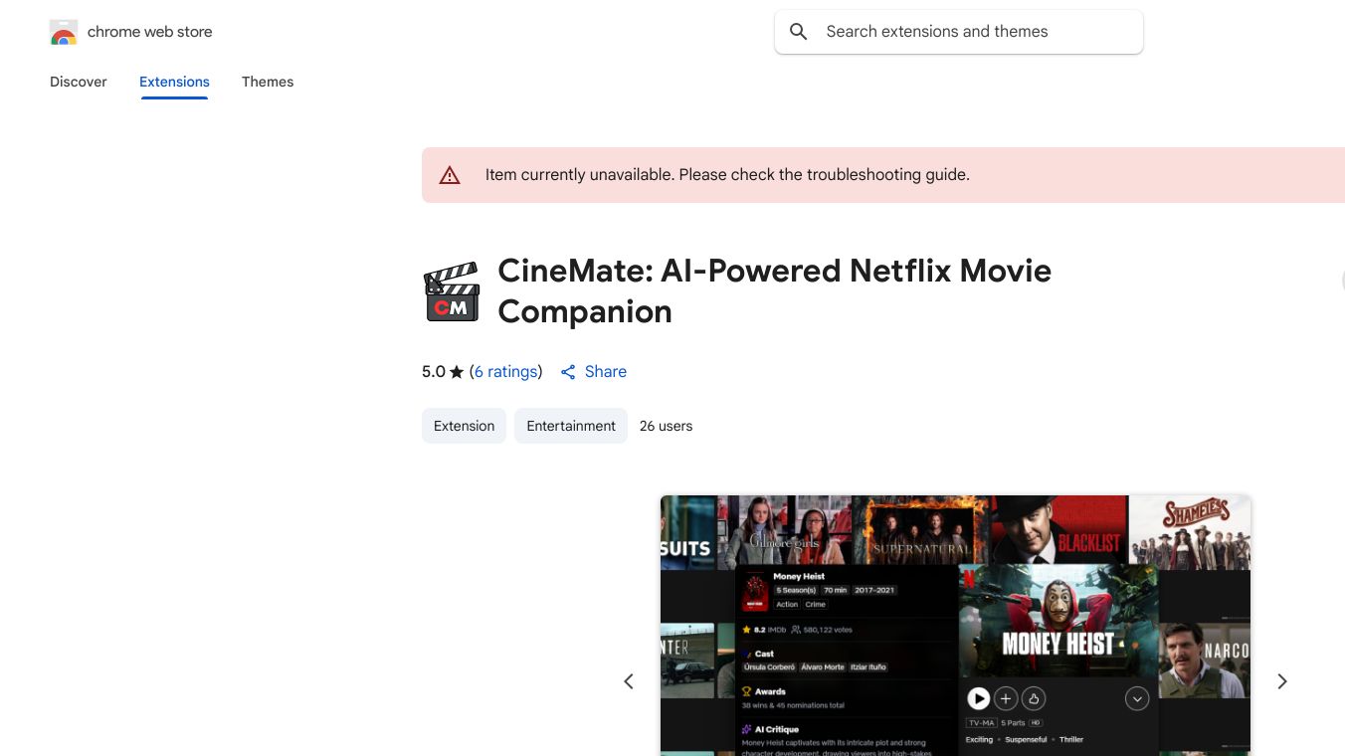The height and width of the screenshot is (756, 1345).
Task: Click the Chrome Web Store rainbow logo
Action: [x=64, y=32]
